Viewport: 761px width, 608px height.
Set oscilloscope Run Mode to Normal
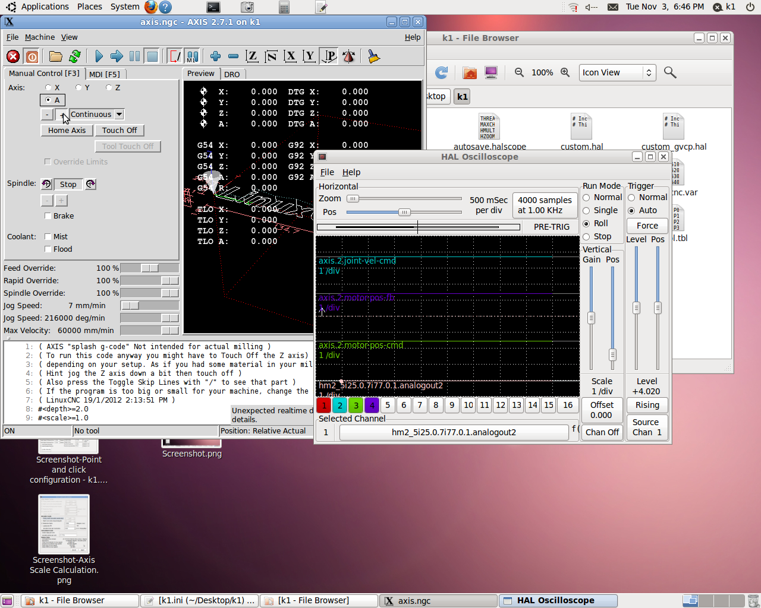click(586, 197)
